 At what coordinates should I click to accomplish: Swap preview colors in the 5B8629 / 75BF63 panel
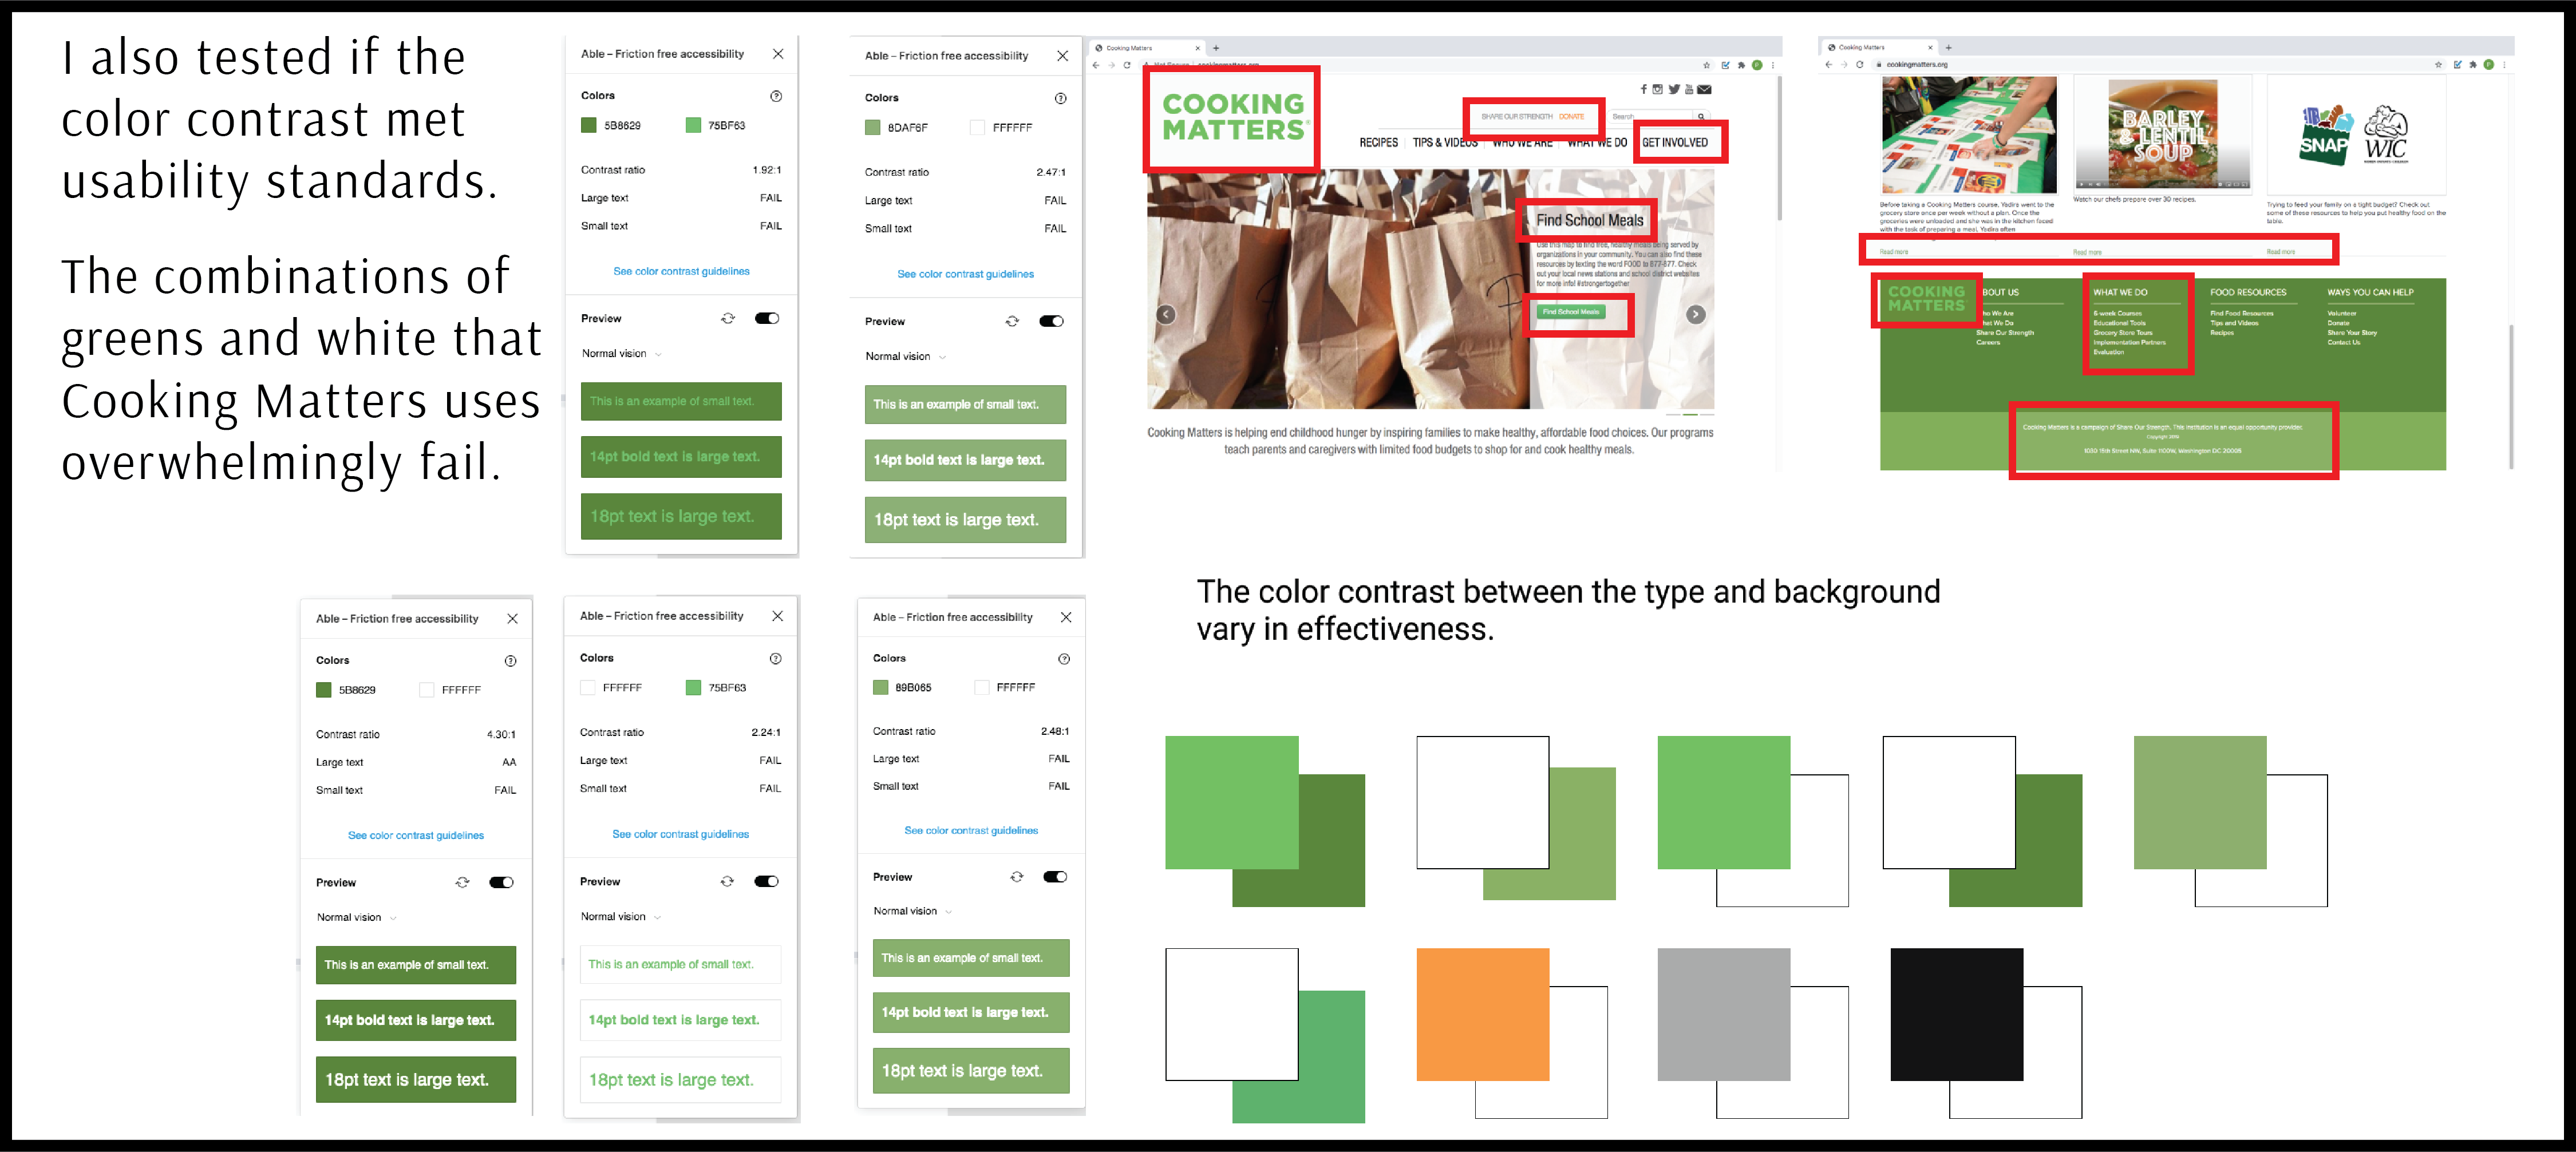click(x=728, y=318)
